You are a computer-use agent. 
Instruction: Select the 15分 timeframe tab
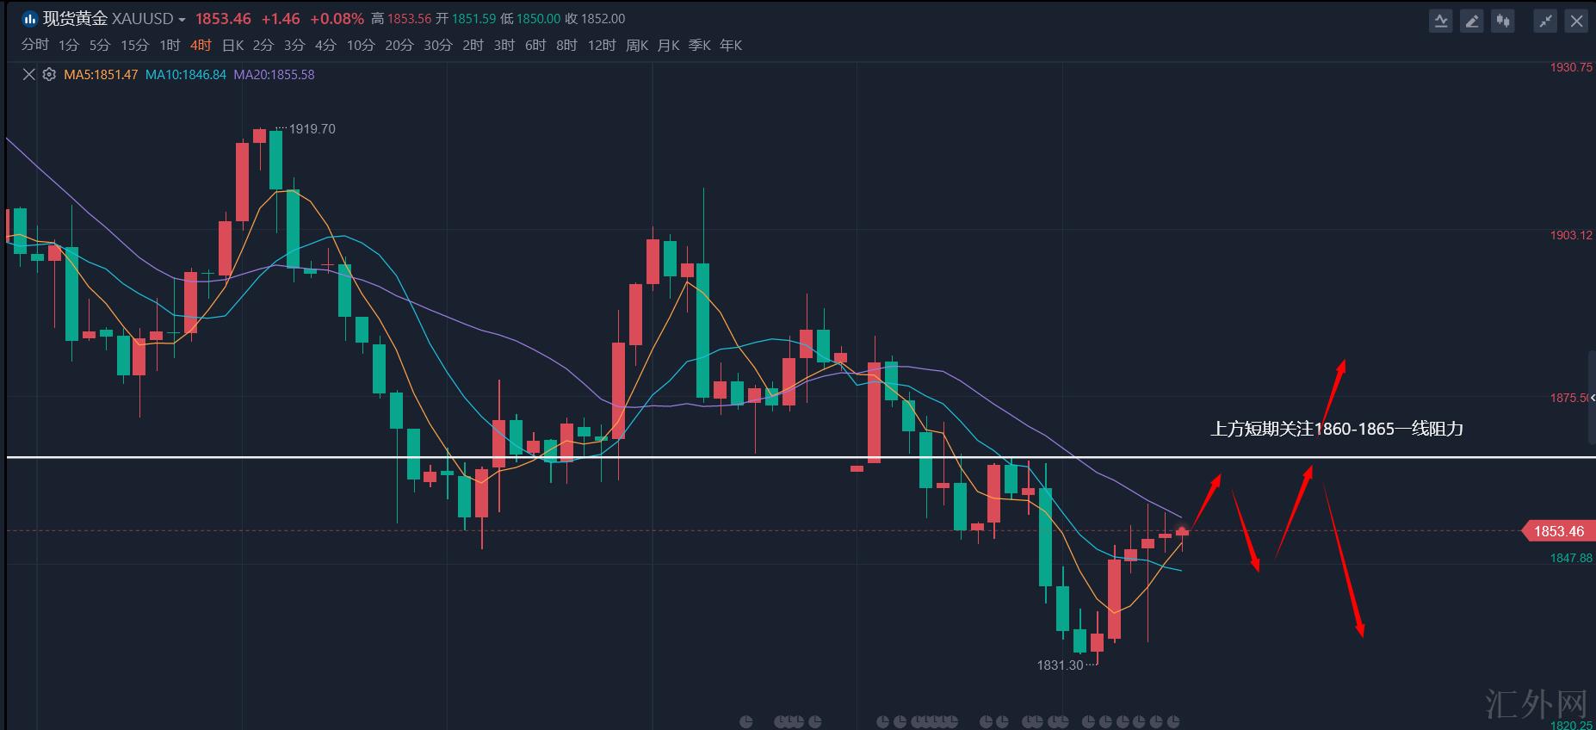coord(134,46)
